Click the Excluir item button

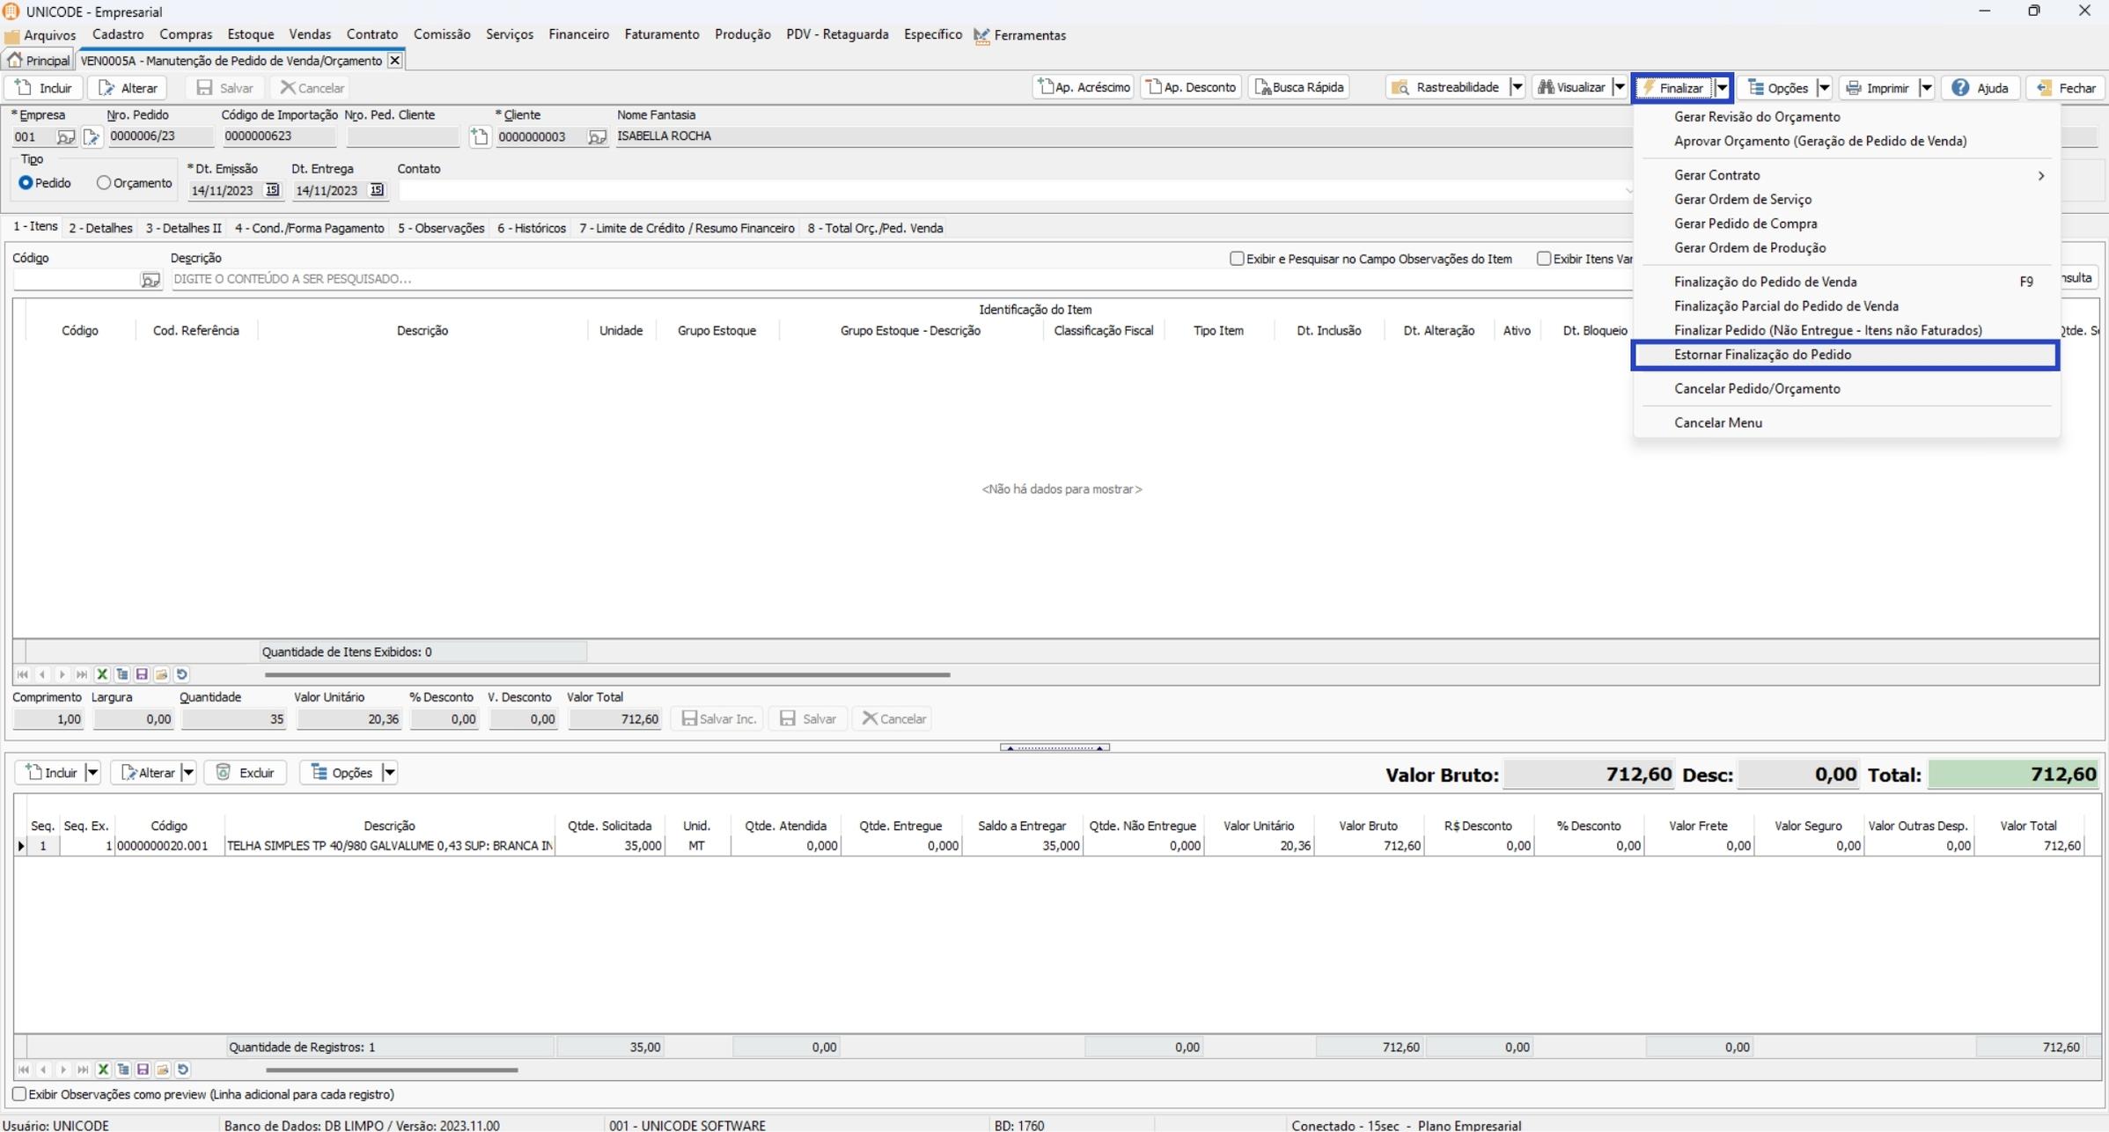[246, 773]
